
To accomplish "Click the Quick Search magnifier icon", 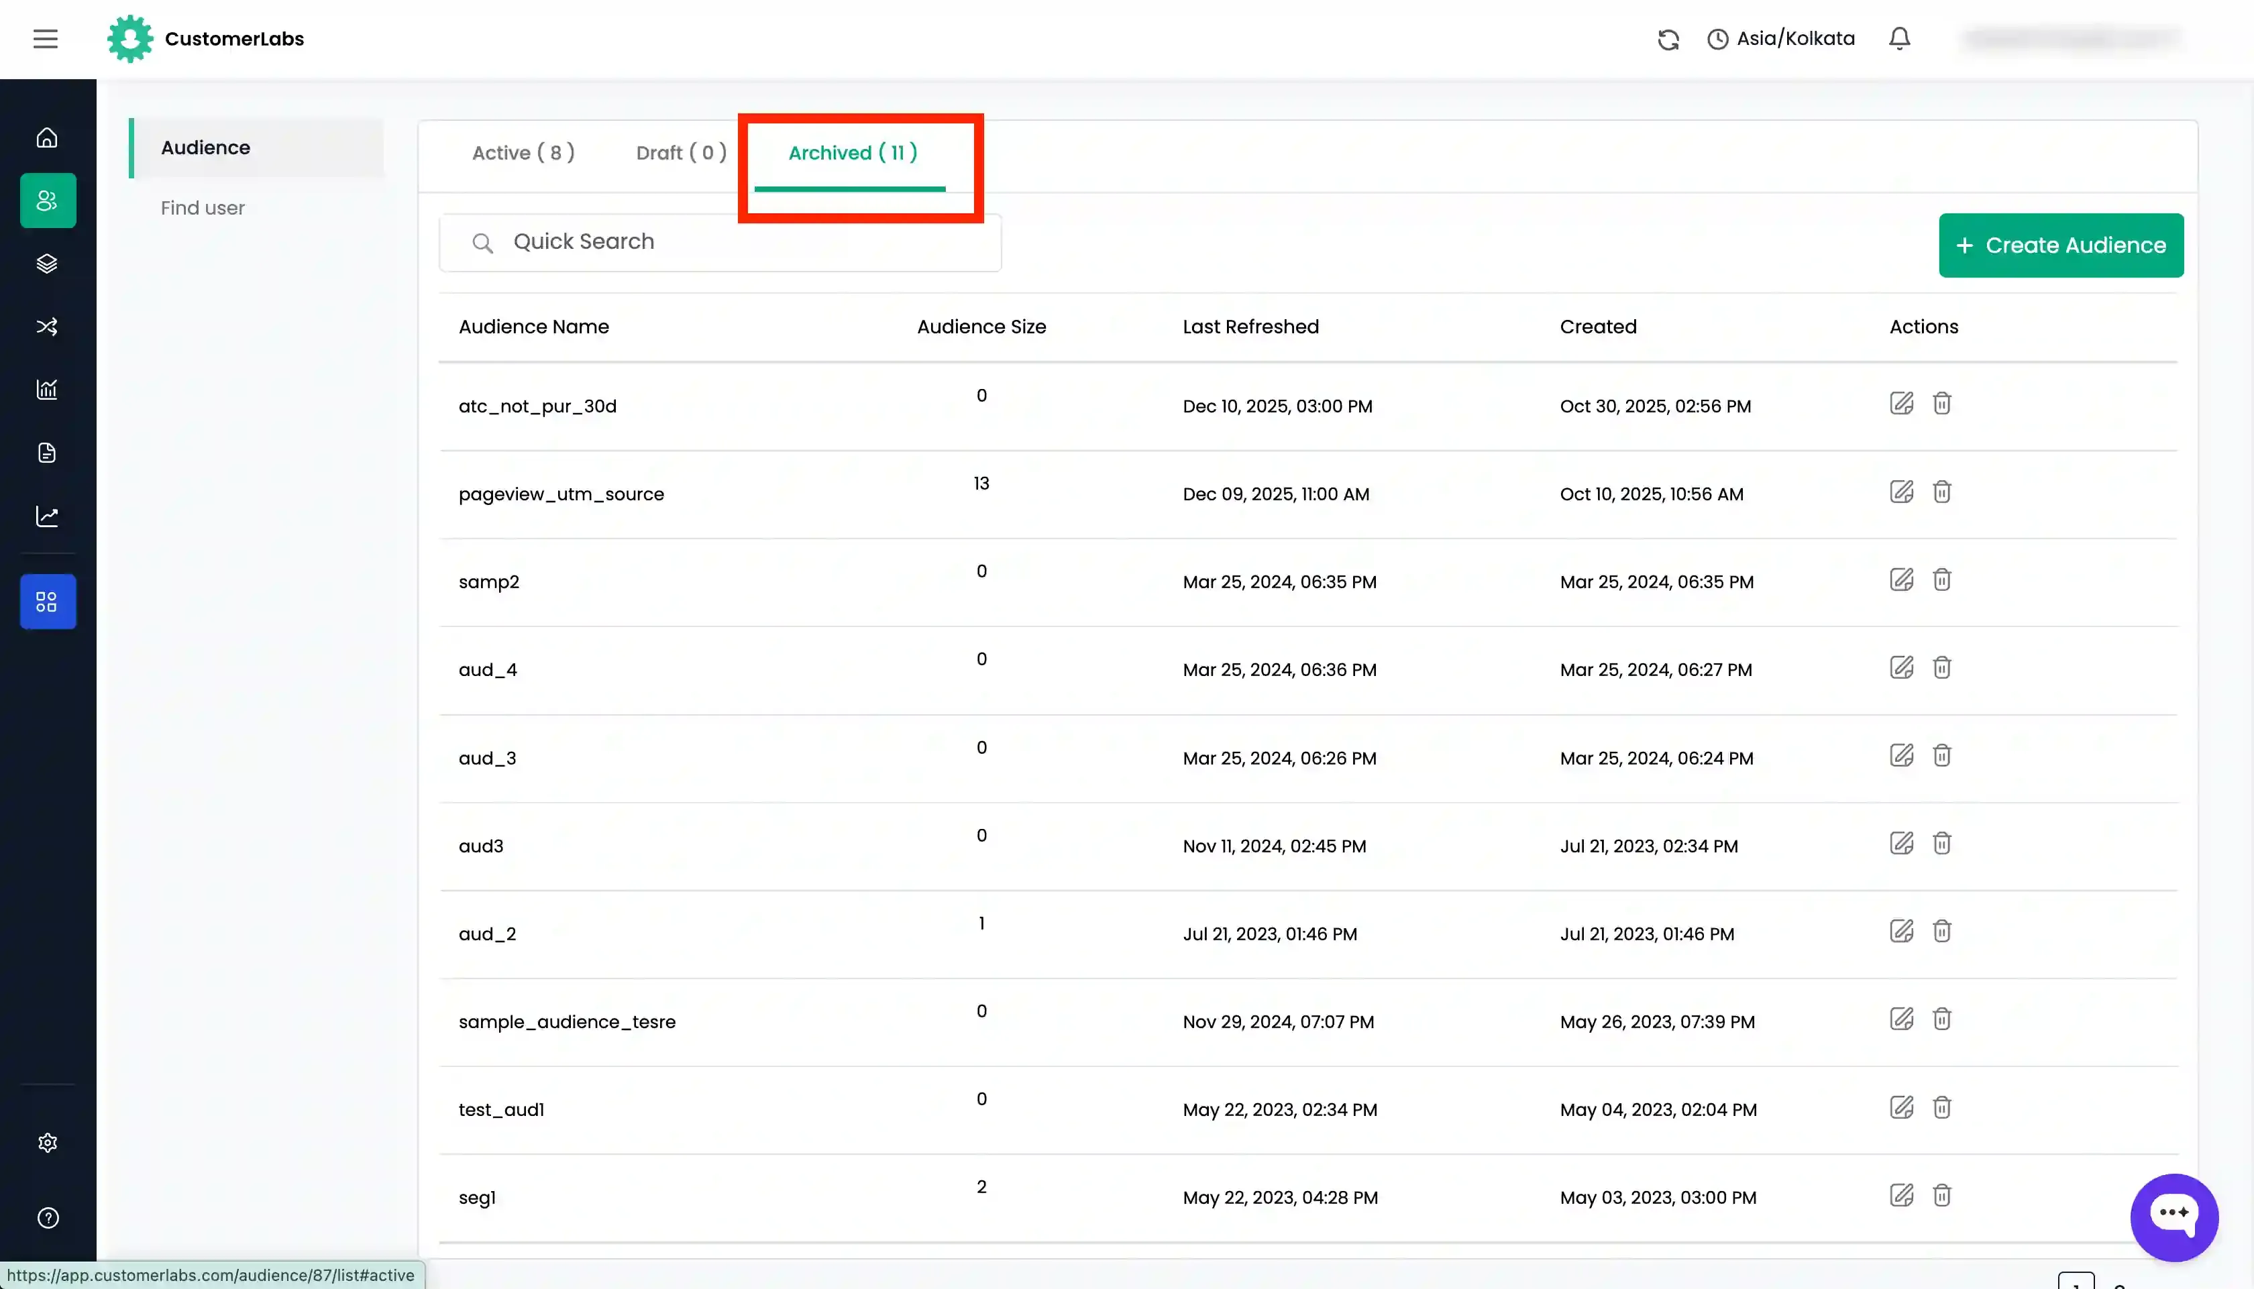I will [x=482, y=243].
